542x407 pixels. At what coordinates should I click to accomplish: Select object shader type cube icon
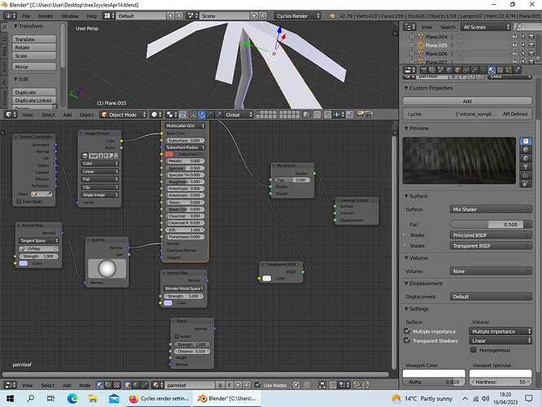point(127,385)
